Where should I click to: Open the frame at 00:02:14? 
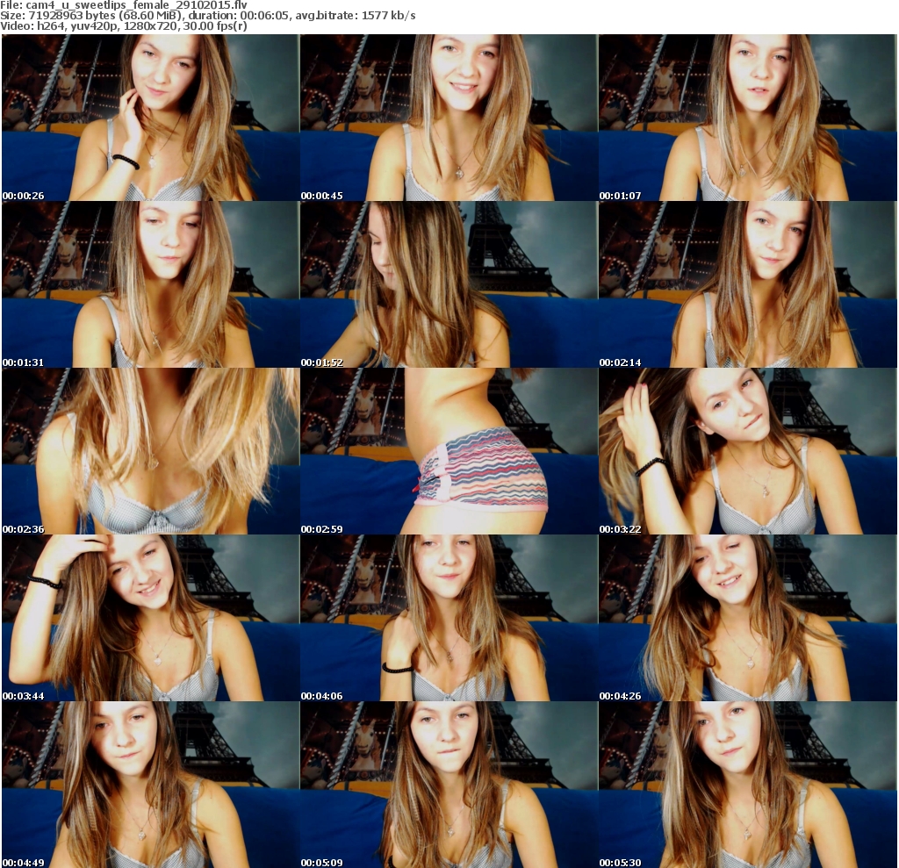747,284
